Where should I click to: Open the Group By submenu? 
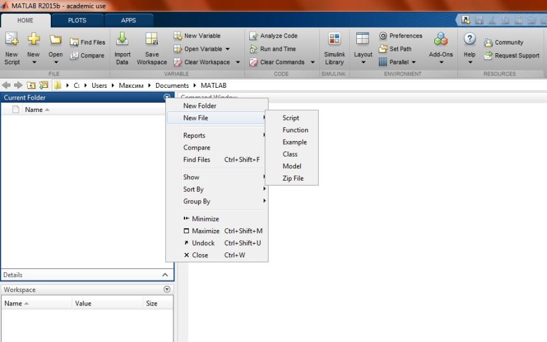(x=217, y=201)
